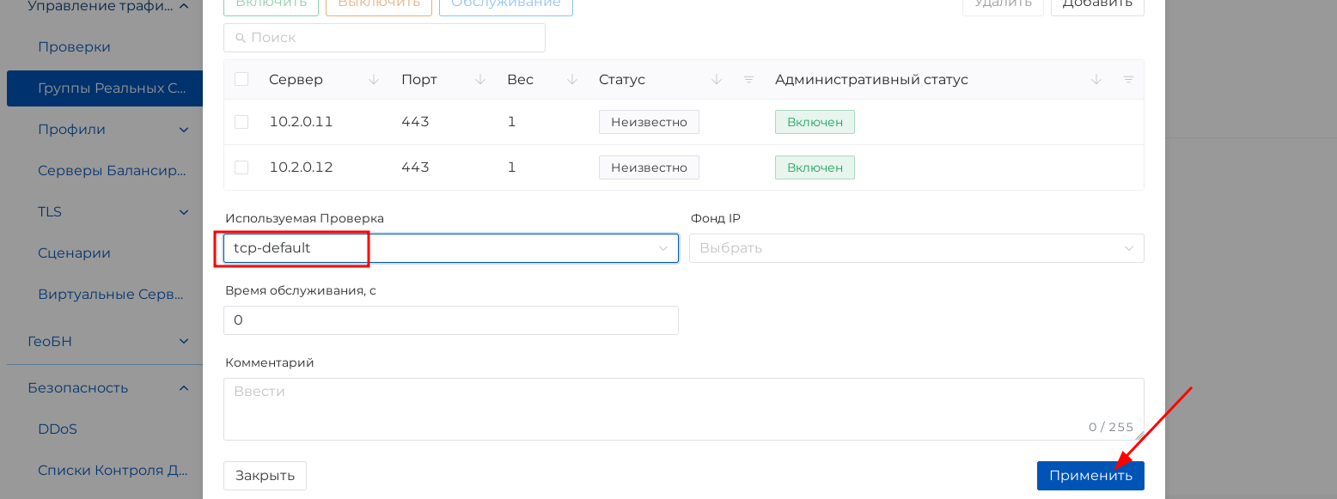Click the Поиск search field

384,38
